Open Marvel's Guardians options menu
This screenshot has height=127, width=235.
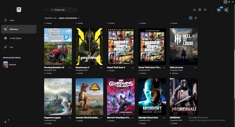(x=133, y=118)
